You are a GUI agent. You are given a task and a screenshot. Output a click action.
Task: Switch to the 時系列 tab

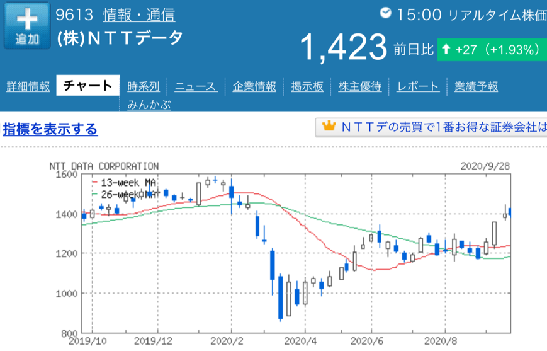point(144,86)
